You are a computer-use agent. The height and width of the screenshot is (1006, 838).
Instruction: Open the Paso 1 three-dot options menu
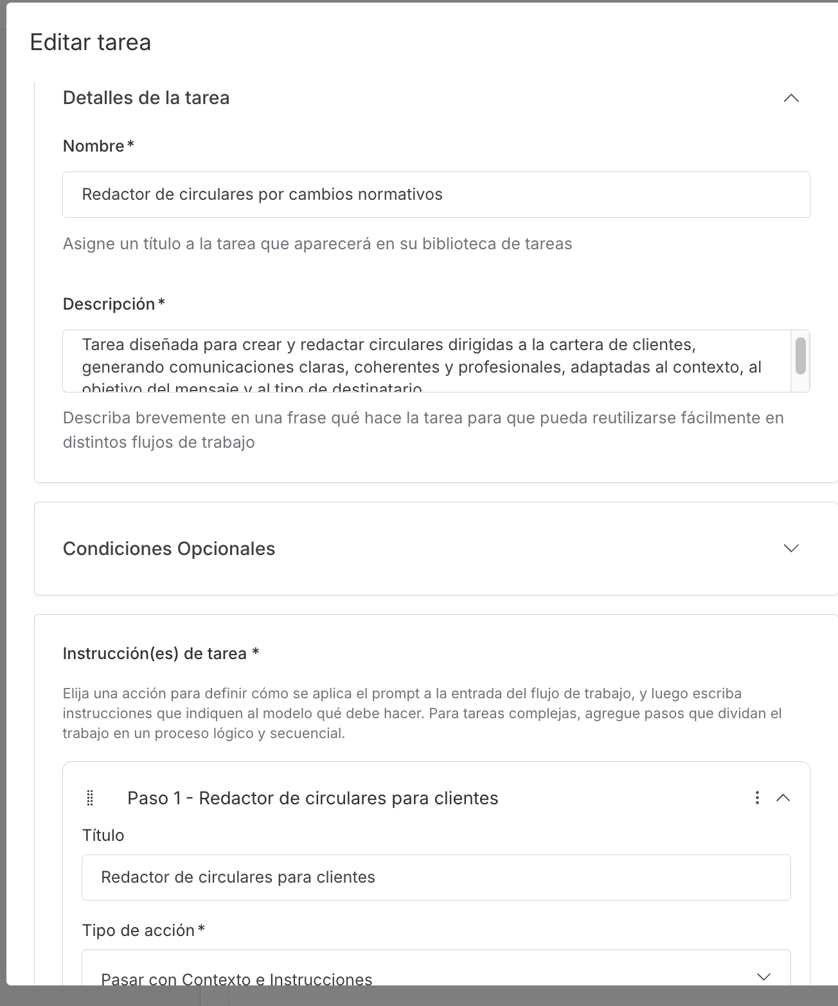coord(758,798)
